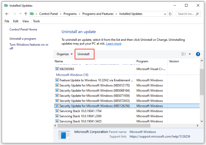Image resolution: width=206 pixels, height=145 pixels.
Task: Click Microsoft Visual C+... program cell
Action: [151, 69]
